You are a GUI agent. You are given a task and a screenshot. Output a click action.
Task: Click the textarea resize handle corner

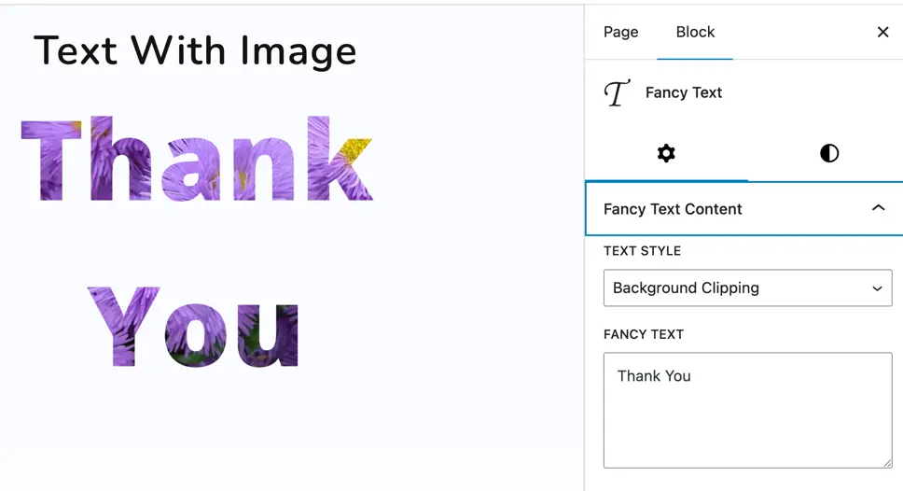point(887,463)
